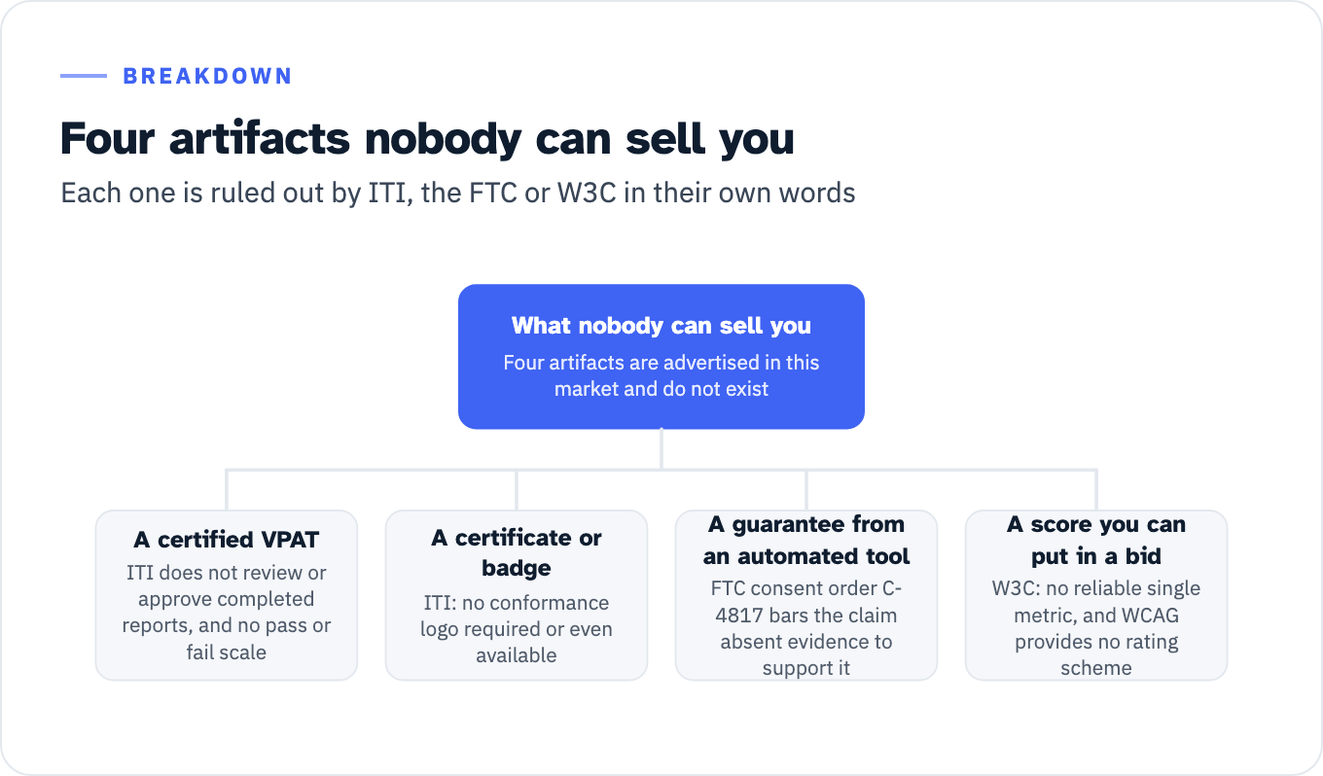Select the 'Four artifacts nobody can sell you' headline
This screenshot has height=776, width=1323.
click(x=427, y=138)
